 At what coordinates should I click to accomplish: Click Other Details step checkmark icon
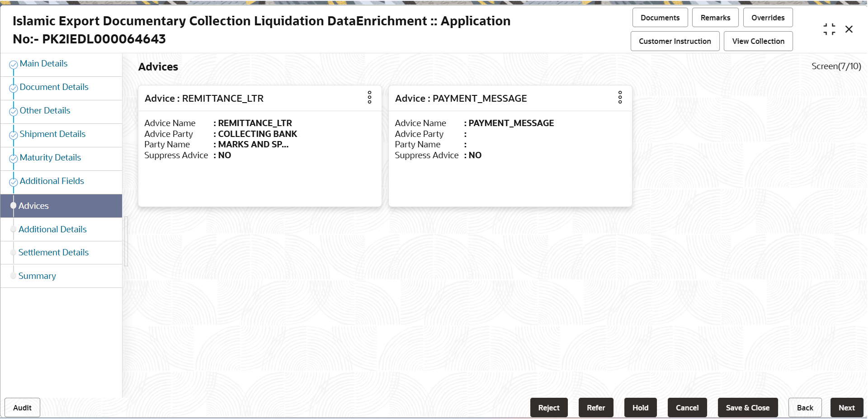click(x=14, y=112)
